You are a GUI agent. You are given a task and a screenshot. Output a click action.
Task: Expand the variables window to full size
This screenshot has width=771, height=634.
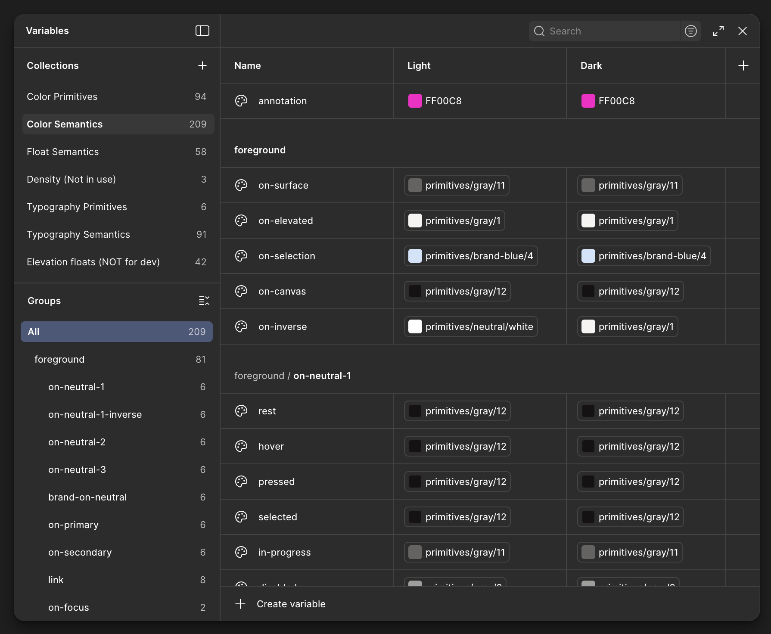[718, 31]
